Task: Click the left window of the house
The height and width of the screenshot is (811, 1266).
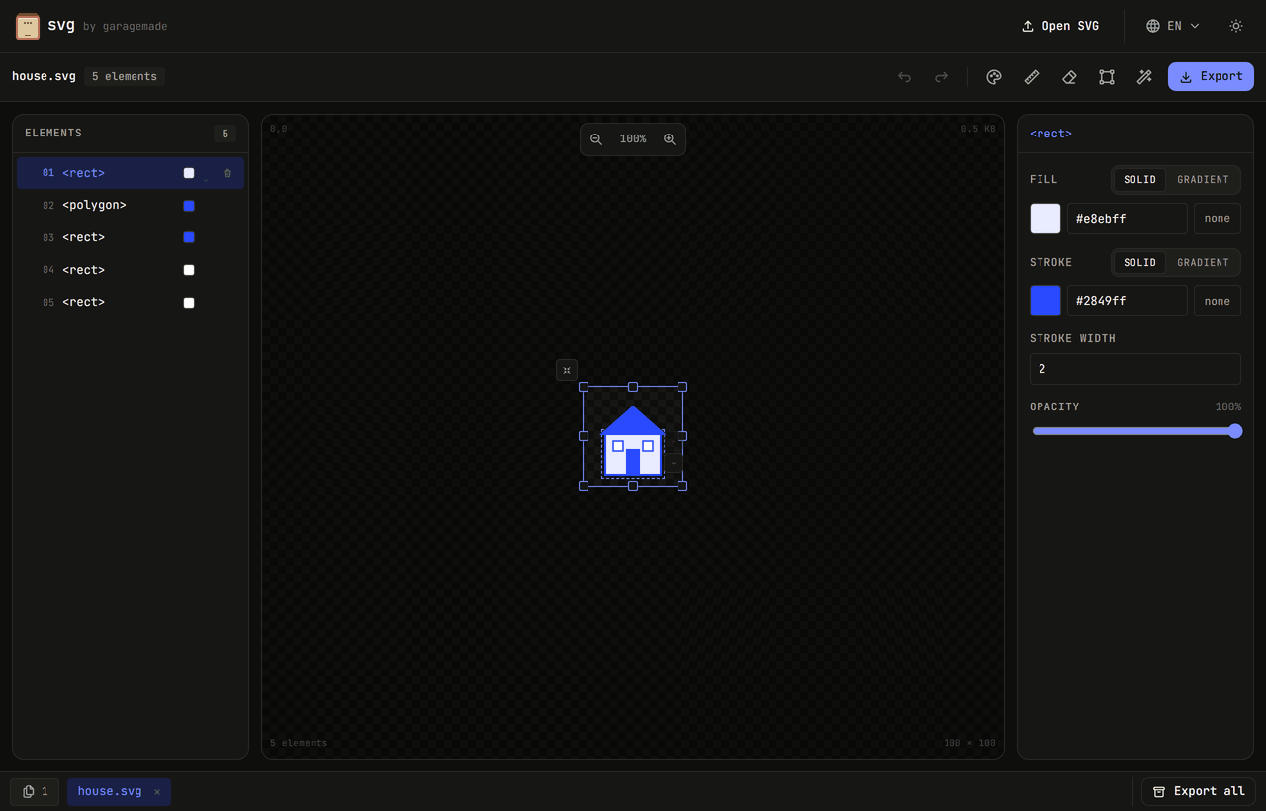Action: point(618,446)
